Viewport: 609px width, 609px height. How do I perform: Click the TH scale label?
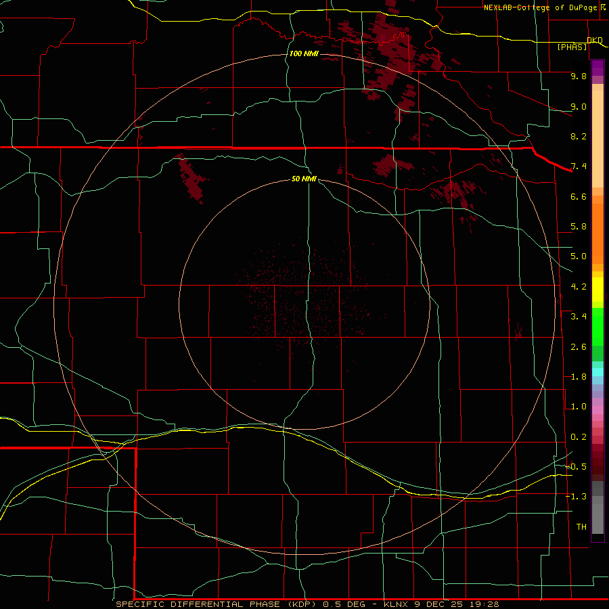[581, 527]
